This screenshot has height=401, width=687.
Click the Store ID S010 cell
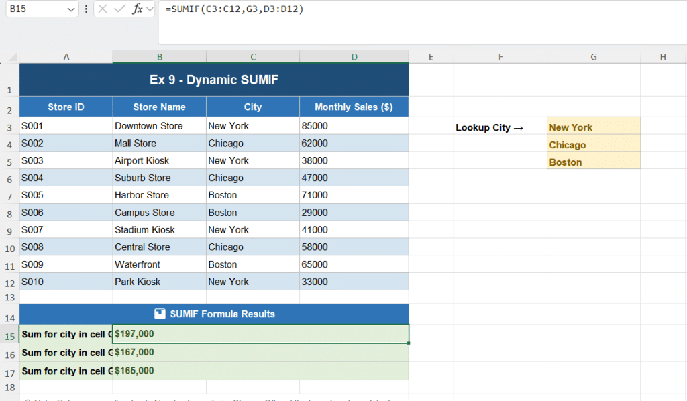(x=66, y=282)
